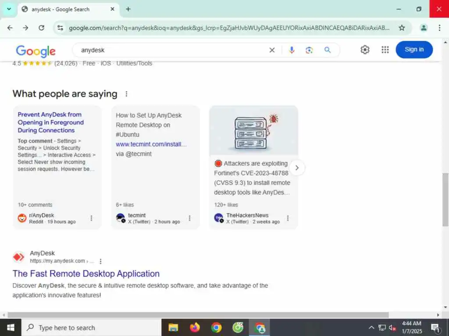This screenshot has height=336, width=449.
Task: Go back to the previous page
Action: point(10,28)
